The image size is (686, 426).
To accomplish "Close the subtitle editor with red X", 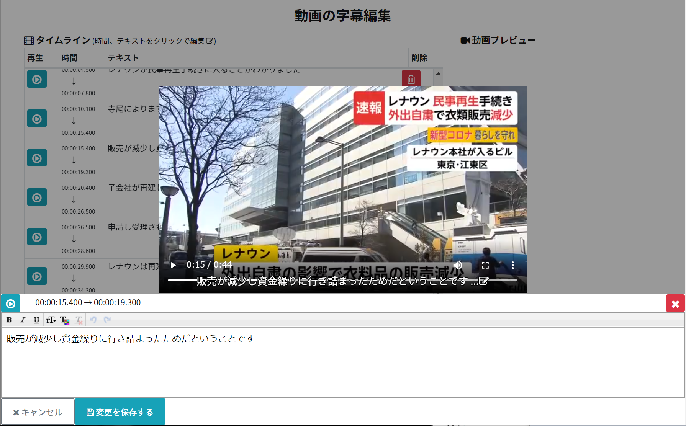I will [675, 304].
